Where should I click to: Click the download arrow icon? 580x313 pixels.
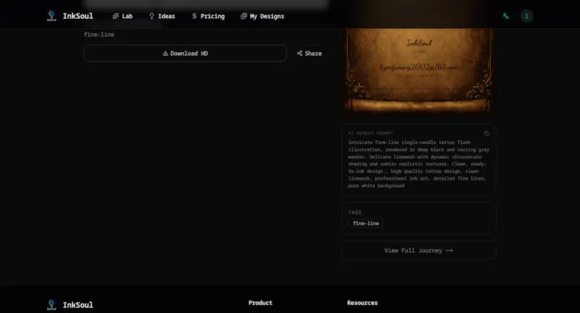coord(165,53)
